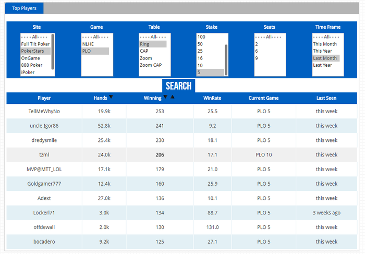Click offdewall's win rate 131.0

click(213, 227)
